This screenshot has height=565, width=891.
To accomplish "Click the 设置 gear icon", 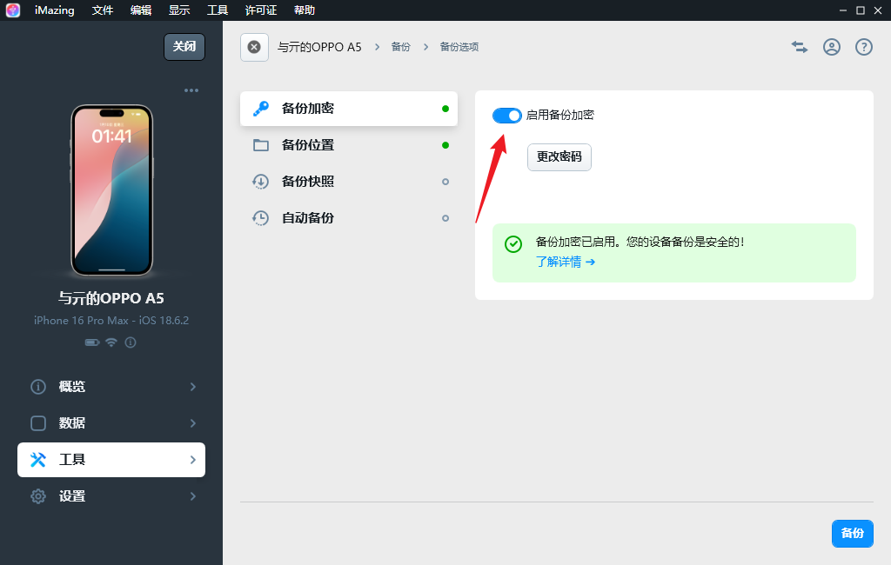I will (38, 496).
